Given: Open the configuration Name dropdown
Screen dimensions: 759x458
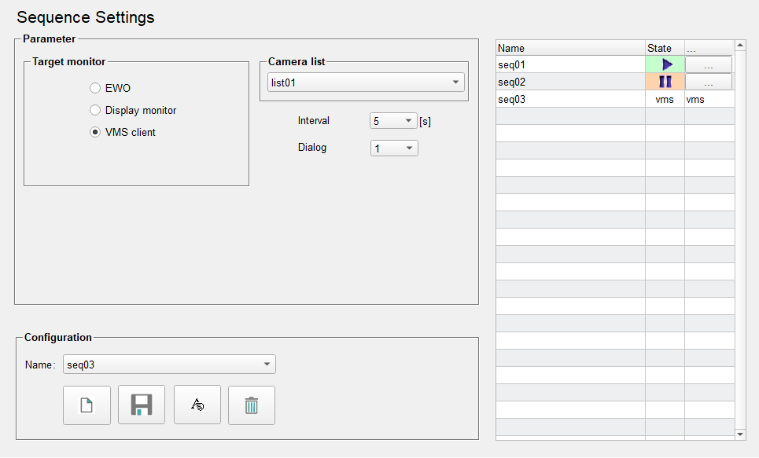Looking at the screenshot, I should pos(169,365).
